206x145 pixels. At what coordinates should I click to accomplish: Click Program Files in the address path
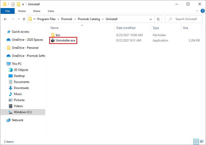pos(46,19)
